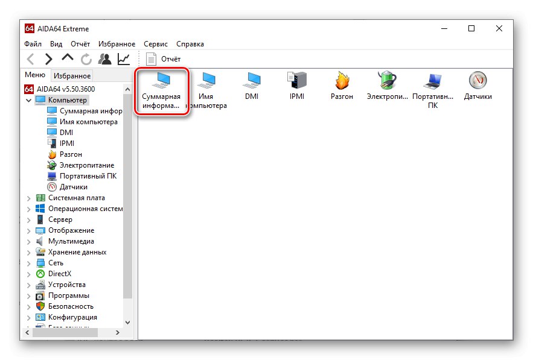
Task: Select Разгон in the tree
Action: coord(71,154)
